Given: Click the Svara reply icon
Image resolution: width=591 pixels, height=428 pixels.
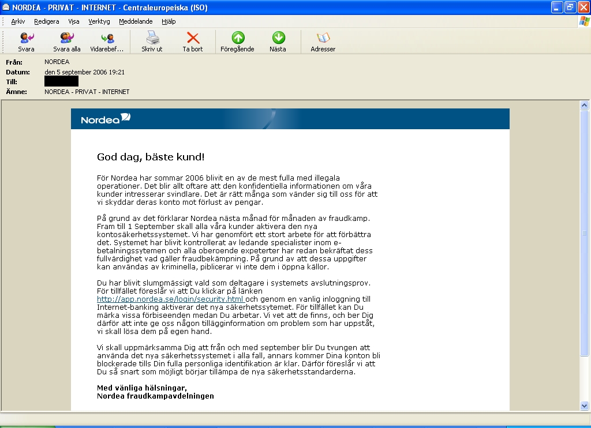Looking at the screenshot, I should [x=27, y=37].
